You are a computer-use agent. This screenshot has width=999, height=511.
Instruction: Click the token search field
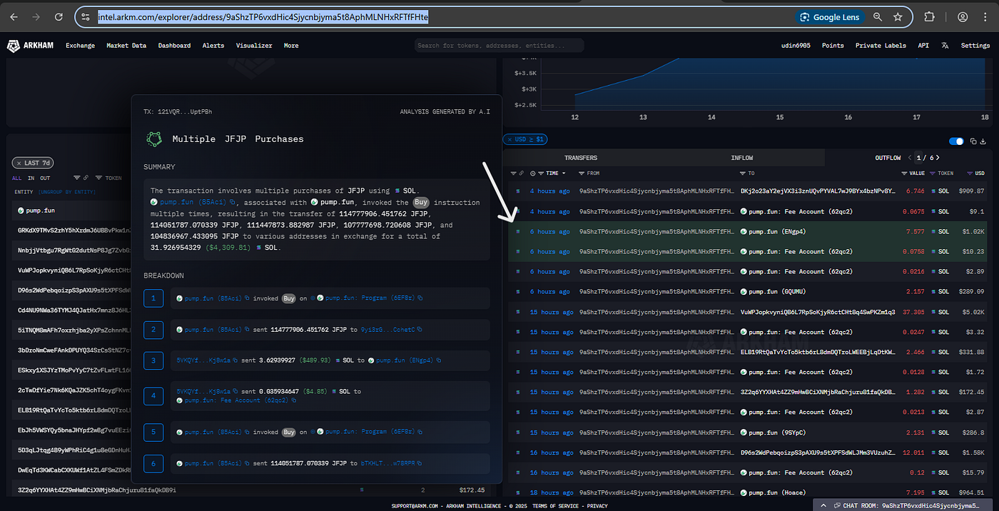[499, 46]
